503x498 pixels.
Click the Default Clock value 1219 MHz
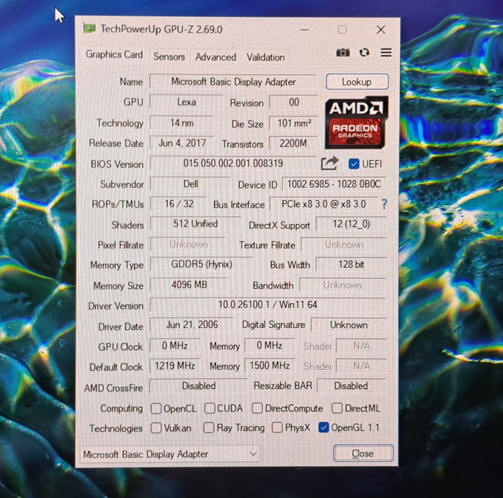tap(175, 366)
